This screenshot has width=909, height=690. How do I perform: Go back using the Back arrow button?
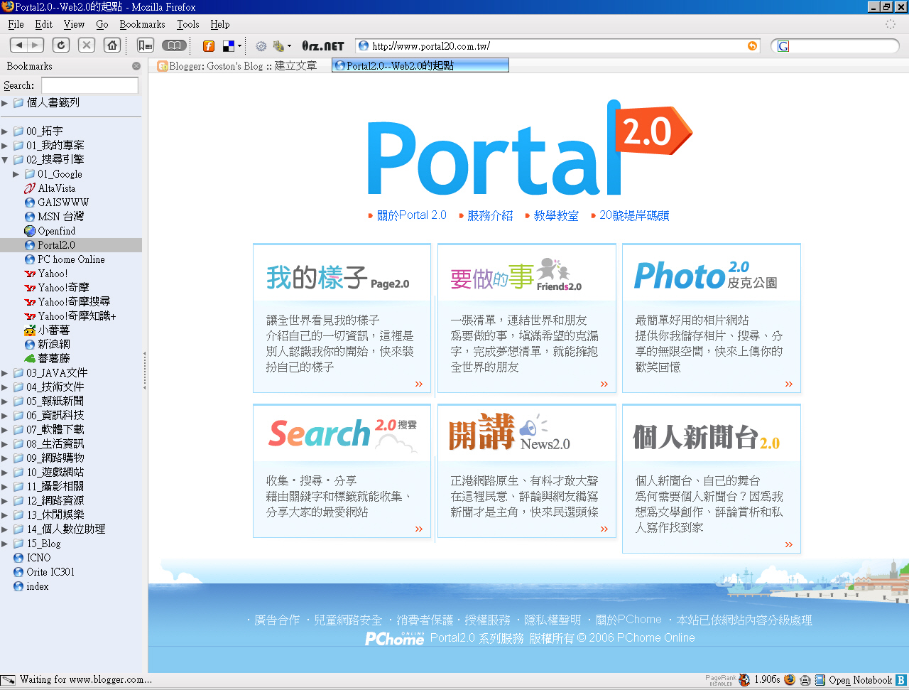(x=19, y=45)
